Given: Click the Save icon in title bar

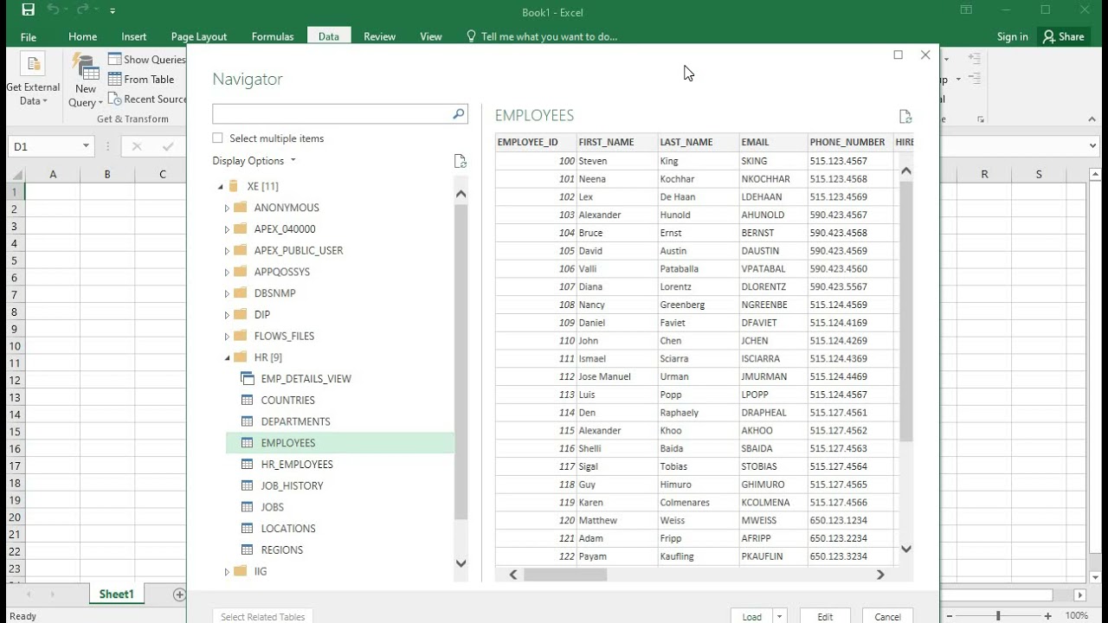Looking at the screenshot, I should click(x=28, y=10).
